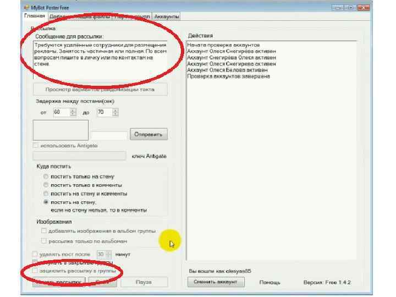Check 'добавлять изображения в альбом группы'
The image size is (396, 297).
tap(43, 230)
